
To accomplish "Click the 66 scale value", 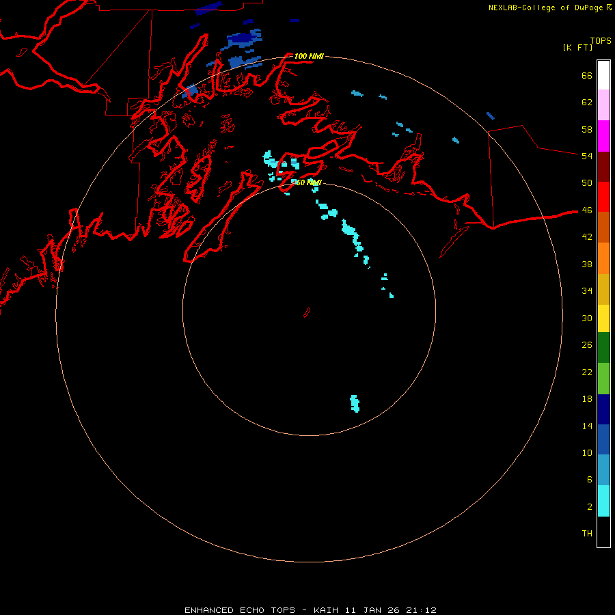I will tap(587, 76).
